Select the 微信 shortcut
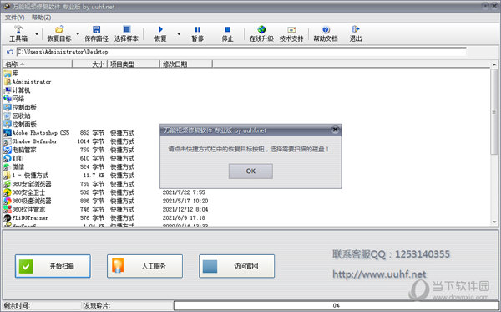 (x=14, y=166)
